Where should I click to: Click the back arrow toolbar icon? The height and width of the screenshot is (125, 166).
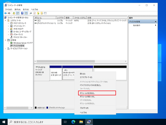coord(5,13)
